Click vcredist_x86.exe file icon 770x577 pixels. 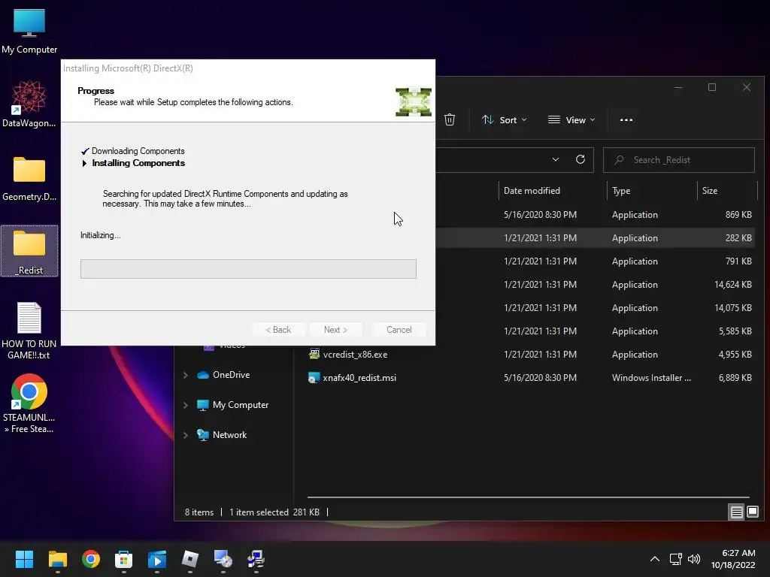[314, 354]
